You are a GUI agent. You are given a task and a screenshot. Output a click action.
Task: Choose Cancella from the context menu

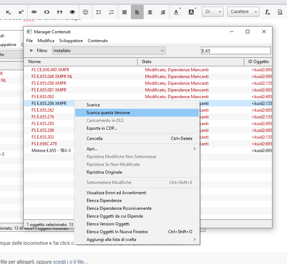(137, 139)
